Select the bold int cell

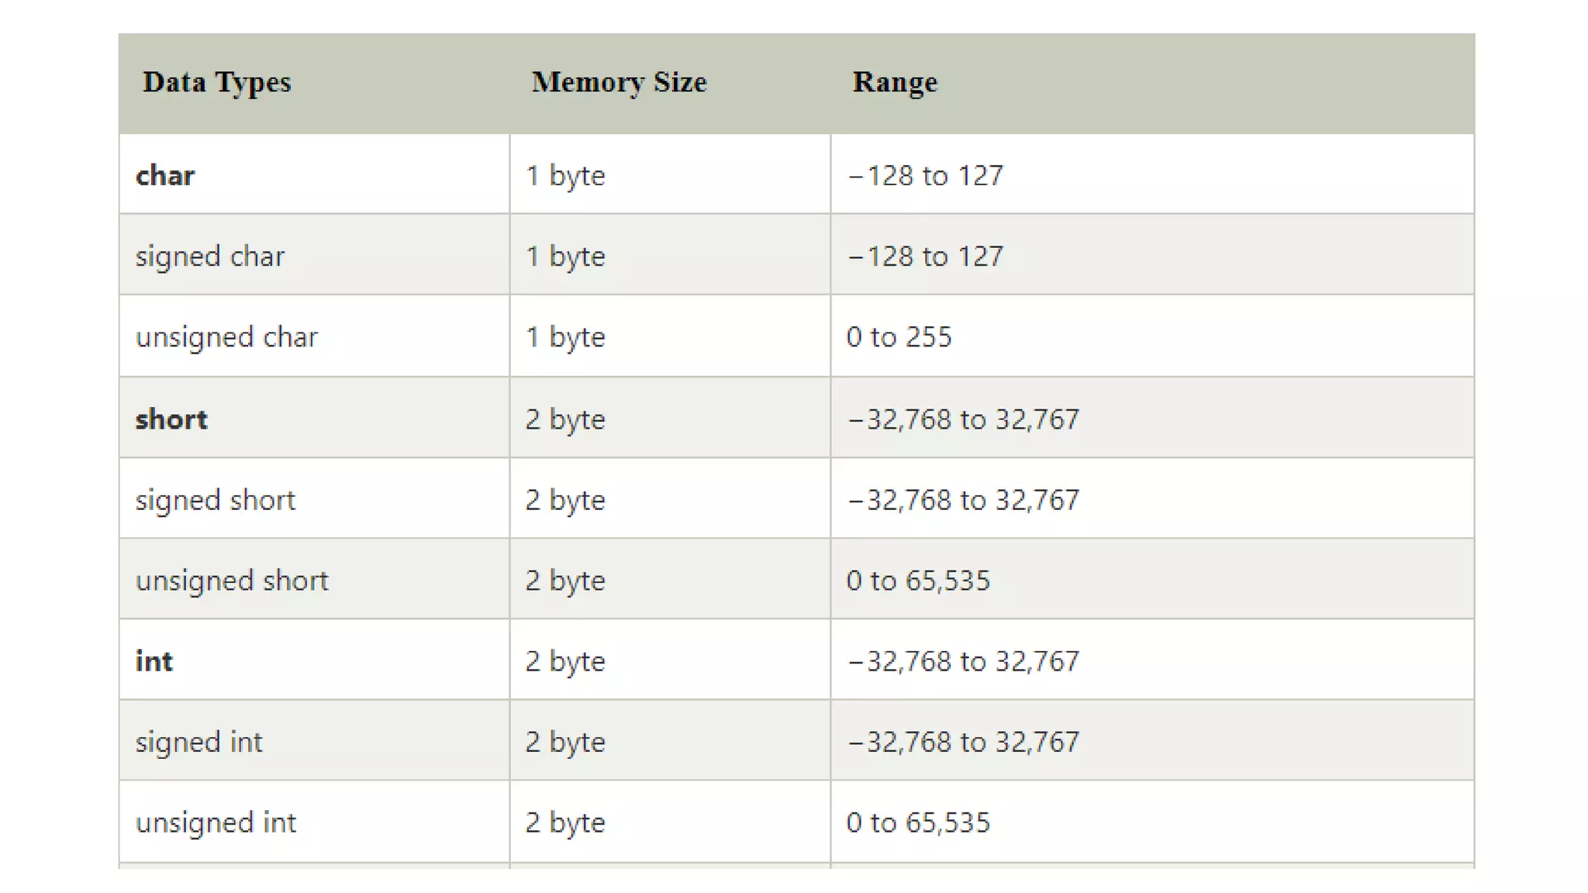(154, 661)
